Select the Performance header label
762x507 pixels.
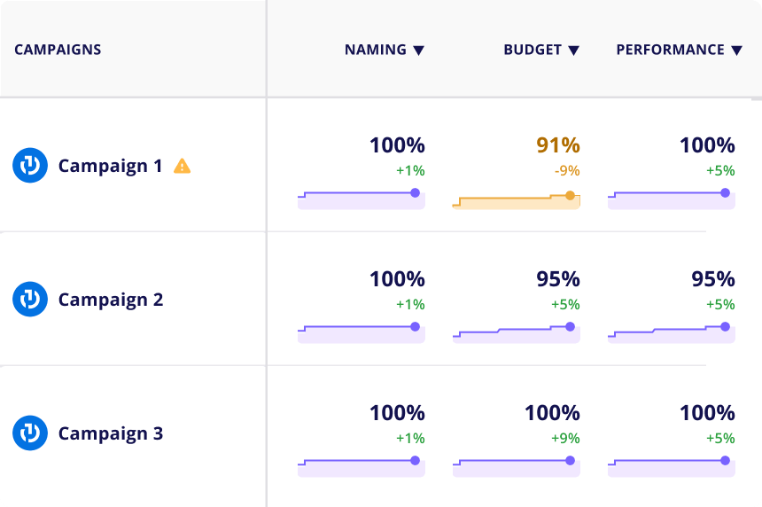[x=670, y=50]
